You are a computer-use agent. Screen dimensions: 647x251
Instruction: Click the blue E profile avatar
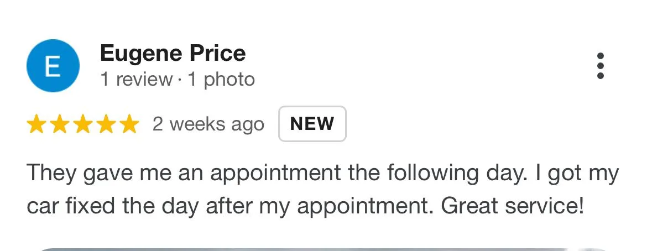[x=53, y=66]
